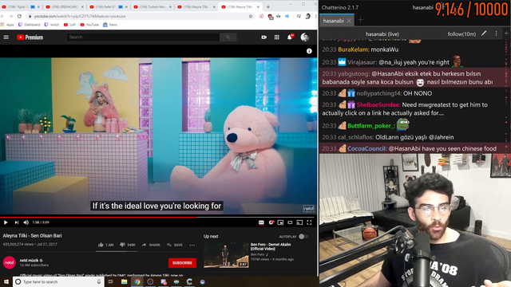Cast the video to a TV
The height and width of the screenshot is (287, 511).
[x=299, y=222]
